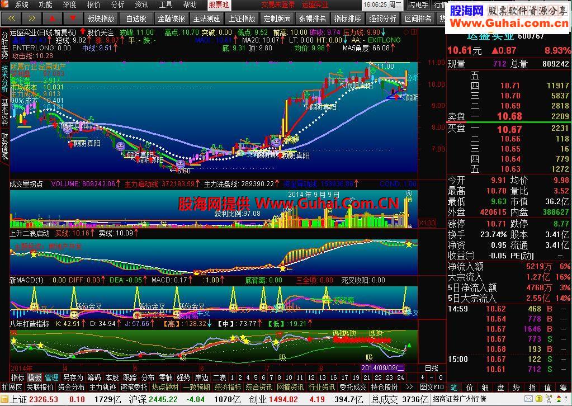
Task: Click the 主站测速 toolbar button
Action: [x=206, y=18]
